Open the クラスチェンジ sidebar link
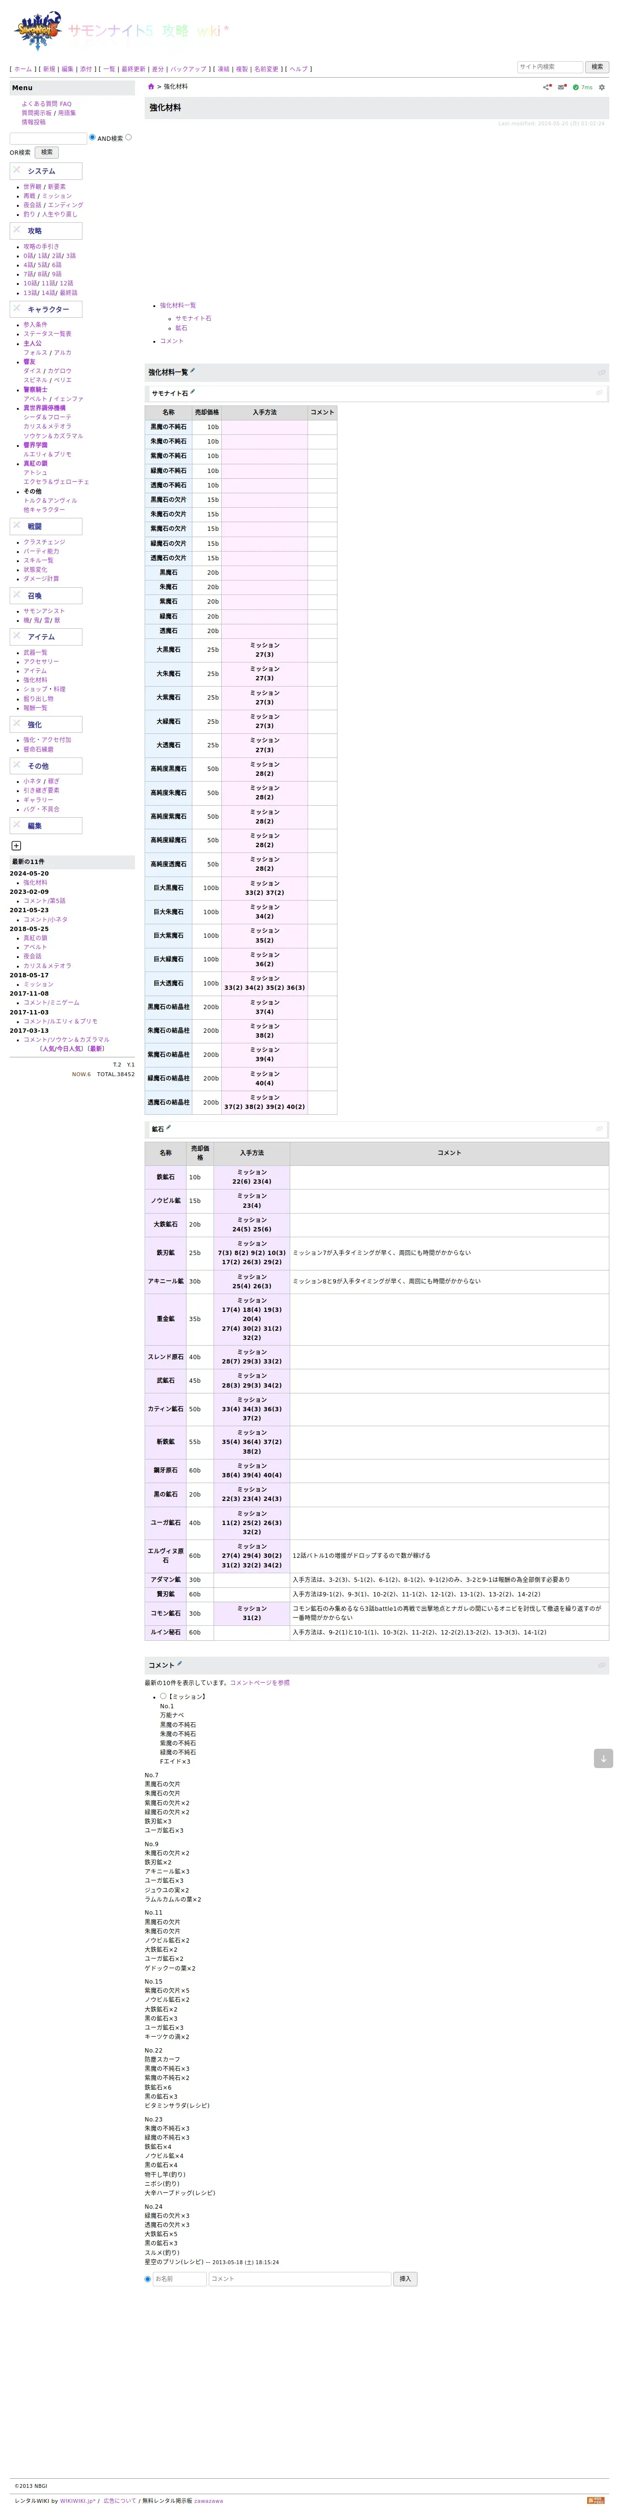The height and width of the screenshot is (2512, 619). pyautogui.click(x=45, y=542)
